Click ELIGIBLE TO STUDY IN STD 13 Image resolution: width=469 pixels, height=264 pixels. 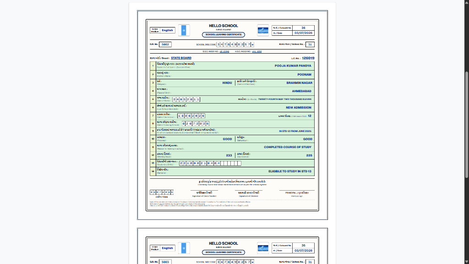point(290,171)
